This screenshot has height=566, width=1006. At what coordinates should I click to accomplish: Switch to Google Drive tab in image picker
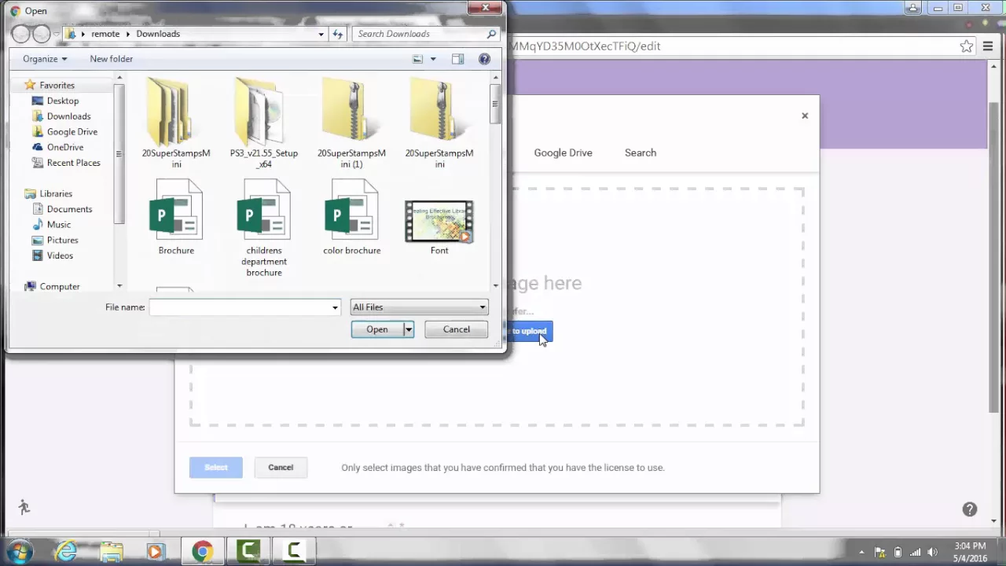pyautogui.click(x=563, y=153)
